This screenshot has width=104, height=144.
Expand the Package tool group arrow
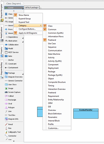tap(23, 74)
